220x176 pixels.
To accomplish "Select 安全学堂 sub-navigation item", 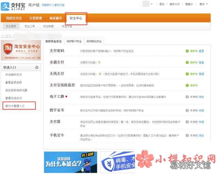I will click(67, 26).
